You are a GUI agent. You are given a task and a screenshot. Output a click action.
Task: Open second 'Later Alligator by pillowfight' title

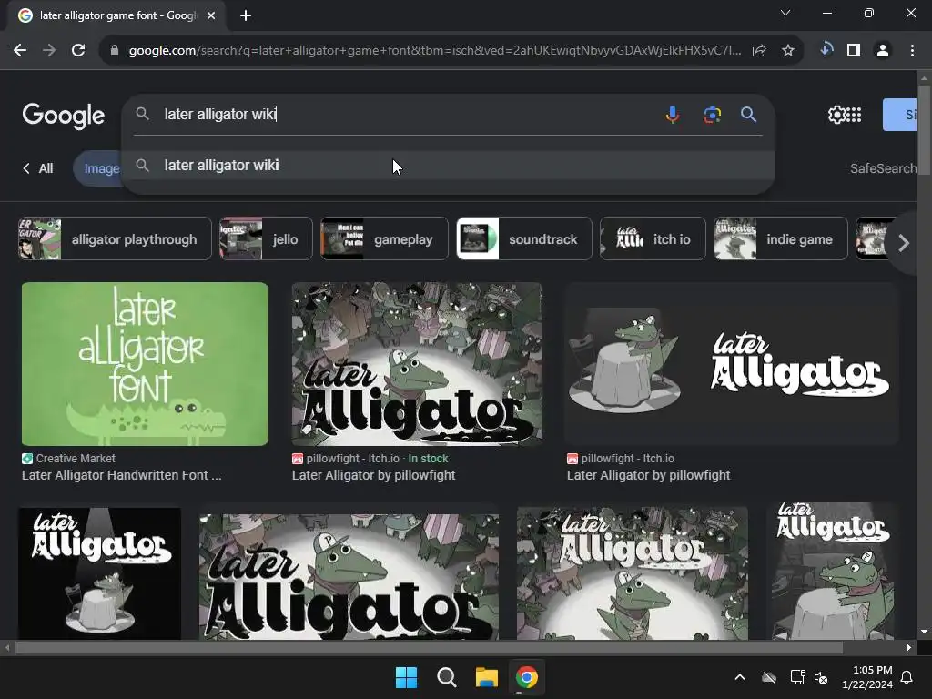click(648, 475)
